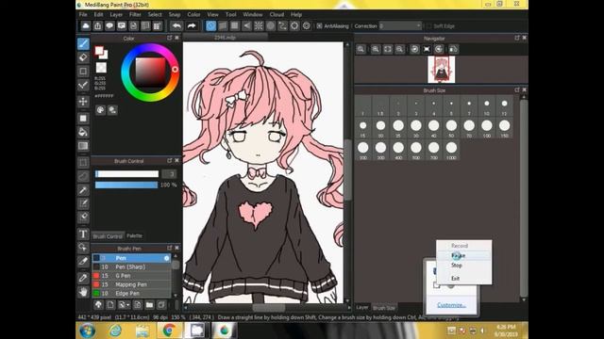The width and height of the screenshot is (604, 339).
Task: Undock the Navigator panel
Action: coord(517,38)
